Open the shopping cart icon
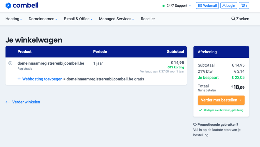Viewport: 260px width, 147px height. coord(244,6)
